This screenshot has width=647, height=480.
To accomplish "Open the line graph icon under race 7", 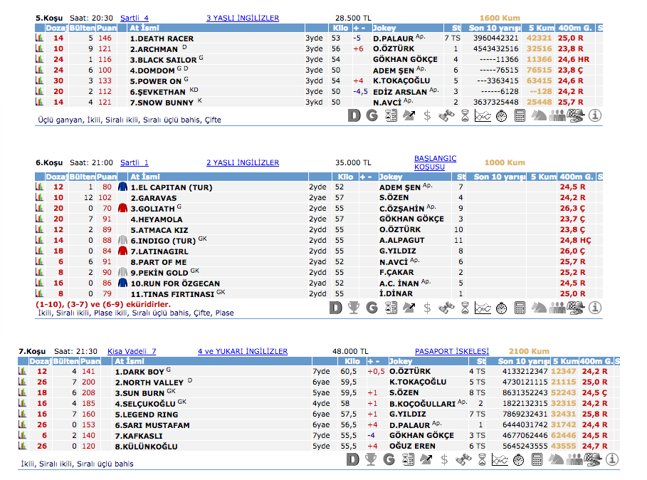I will click(500, 460).
